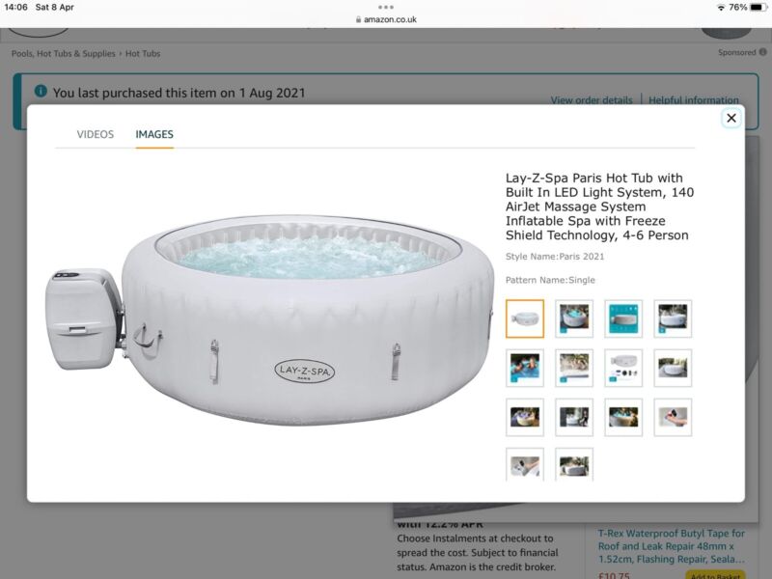Select the thumbnail showing spa parts laid out
The height and width of the screenshot is (579, 772).
pyautogui.click(x=623, y=368)
